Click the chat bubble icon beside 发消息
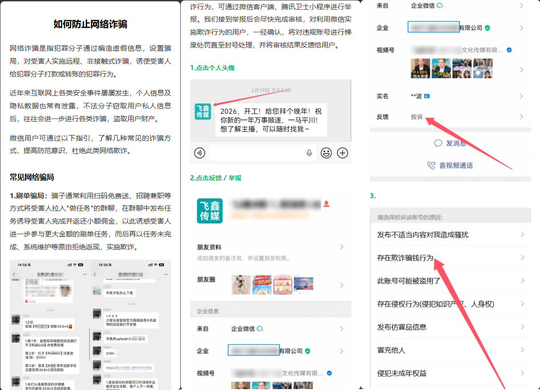The image size is (540, 390). pos(438,143)
